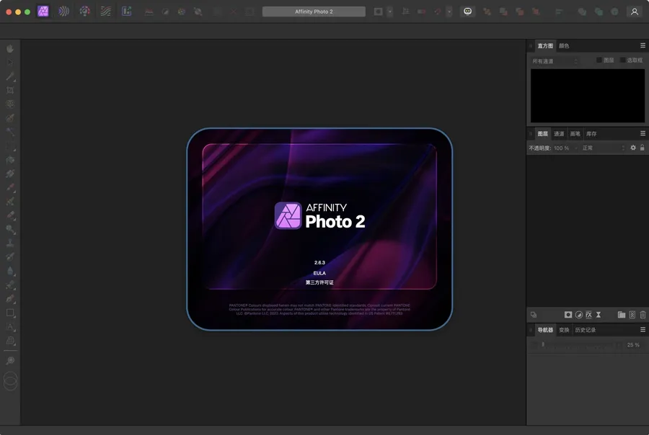The height and width of the screenshot is (435, 649).
Task: Switch to the 历史记录 tab
Action: tap(586, 330)
